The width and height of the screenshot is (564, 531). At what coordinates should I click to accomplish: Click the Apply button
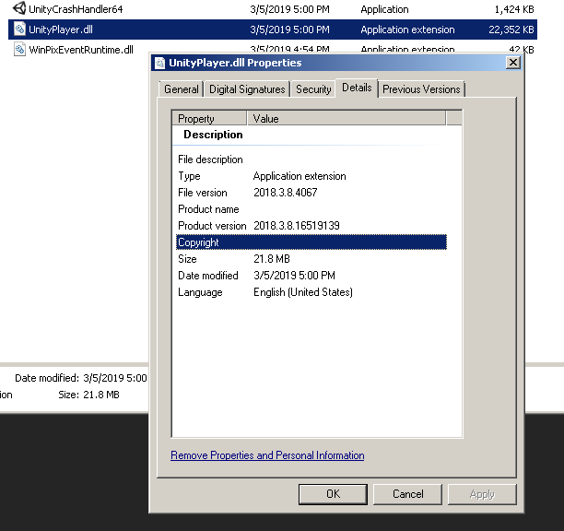tap(482, 494)
